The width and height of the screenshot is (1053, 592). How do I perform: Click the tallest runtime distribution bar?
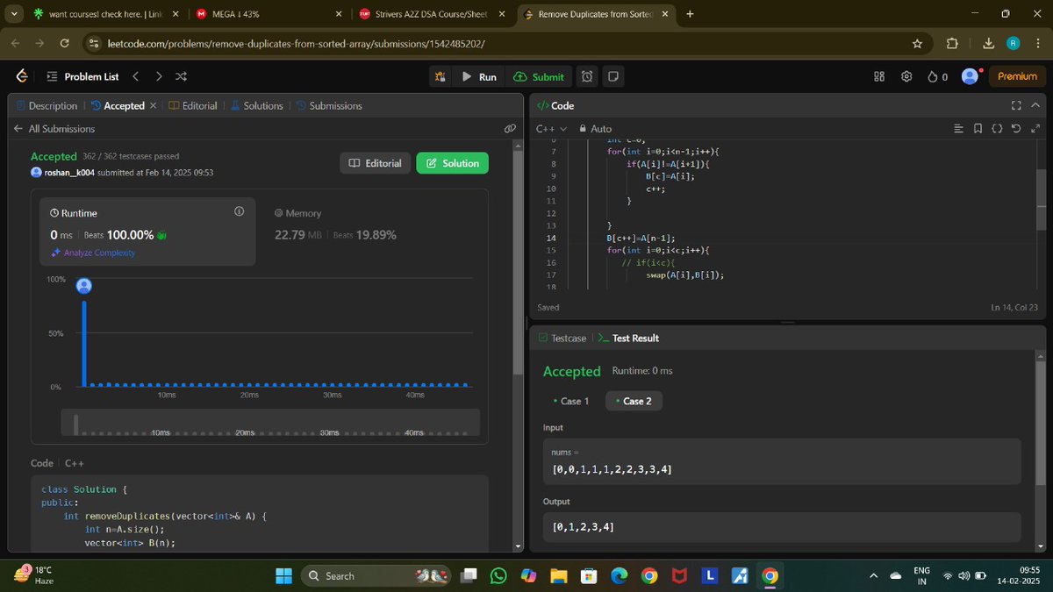coord(84,342)
